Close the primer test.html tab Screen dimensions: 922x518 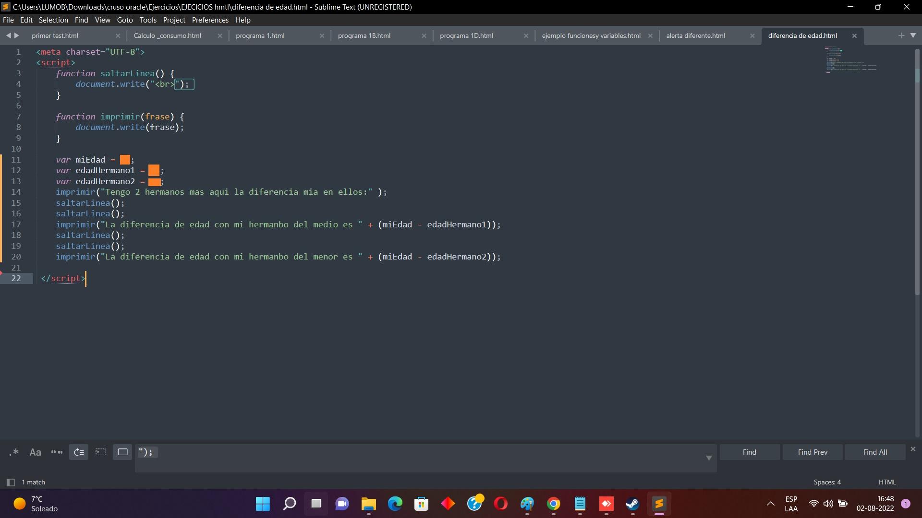coord(118,36)
